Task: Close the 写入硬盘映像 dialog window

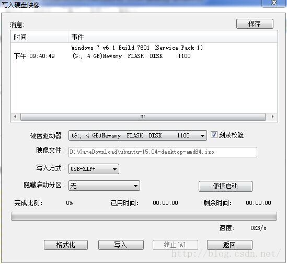Action: pos(274,3)
